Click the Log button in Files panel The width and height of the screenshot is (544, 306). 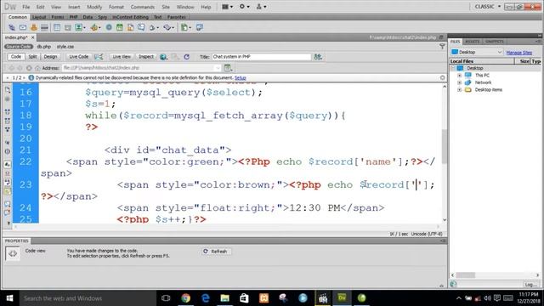point(530,285)
